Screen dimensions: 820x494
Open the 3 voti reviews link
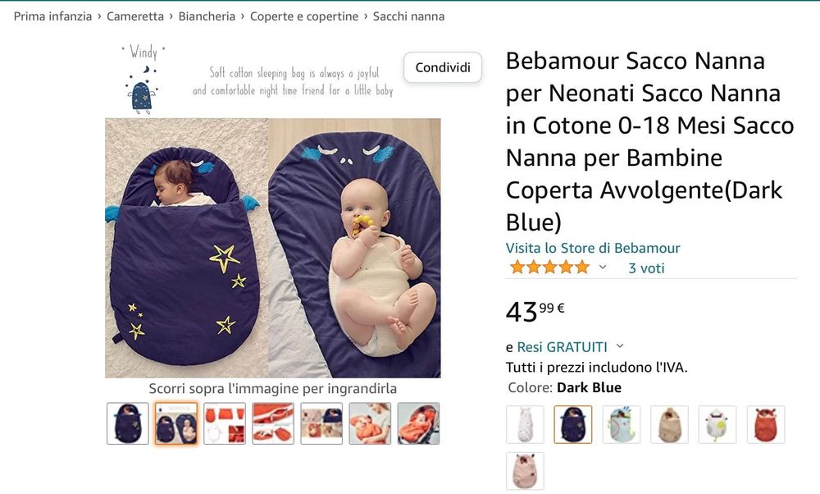tap(646, 268)
